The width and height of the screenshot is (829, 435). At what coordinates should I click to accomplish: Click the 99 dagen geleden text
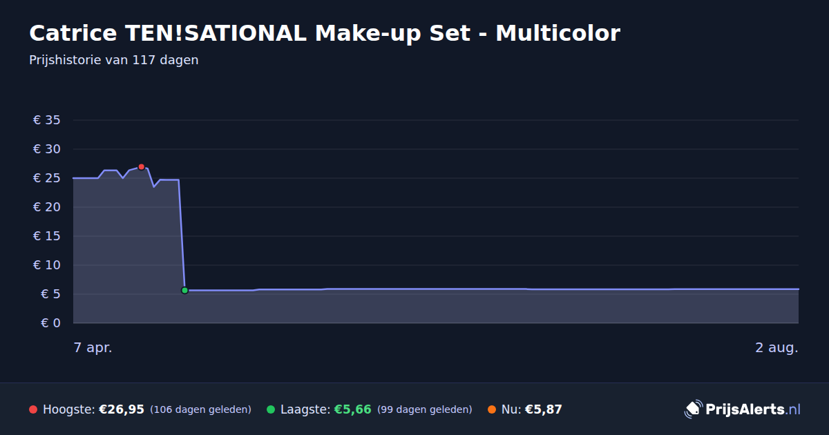click(x=425, y=409)
